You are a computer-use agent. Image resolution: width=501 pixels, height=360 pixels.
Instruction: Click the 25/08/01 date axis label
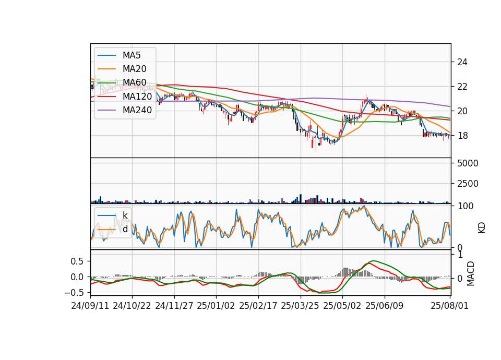pyautogui.click(x=449, y=306)
